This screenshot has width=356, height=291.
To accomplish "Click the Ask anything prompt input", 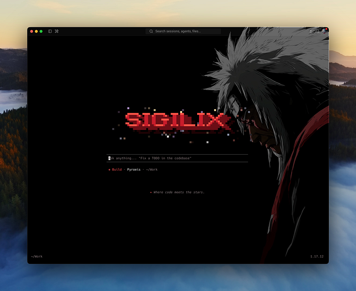I will (x=177, y=158).
